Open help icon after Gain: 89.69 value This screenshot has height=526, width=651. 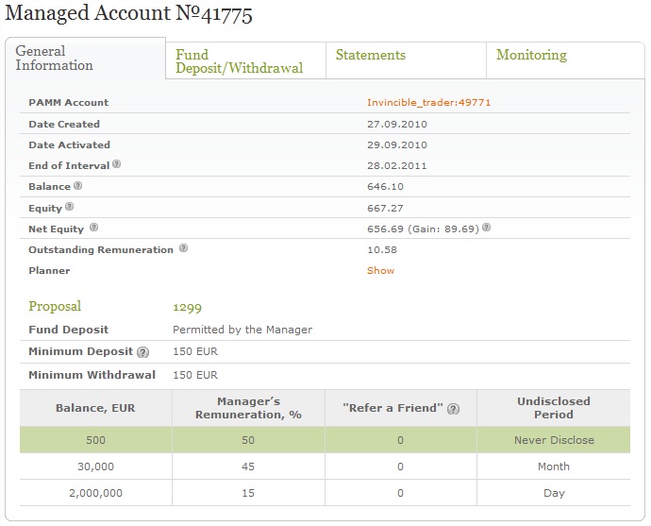[x=486, y=228]
